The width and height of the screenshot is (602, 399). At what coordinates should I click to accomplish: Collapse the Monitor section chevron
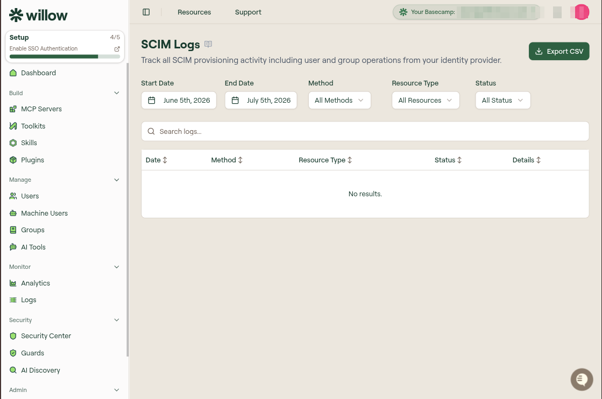pos(117,267)
